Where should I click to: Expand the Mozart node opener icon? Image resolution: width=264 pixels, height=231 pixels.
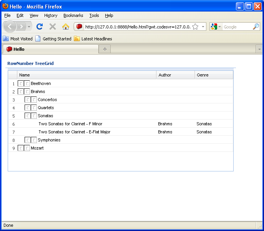pos(21,148)
